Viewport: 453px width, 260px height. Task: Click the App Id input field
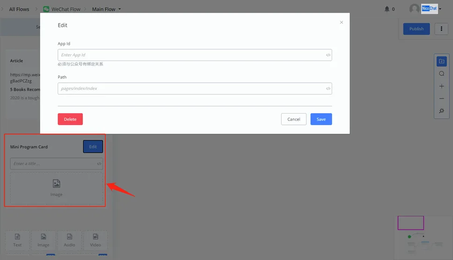pyautogui.click(x=195, y=55)
